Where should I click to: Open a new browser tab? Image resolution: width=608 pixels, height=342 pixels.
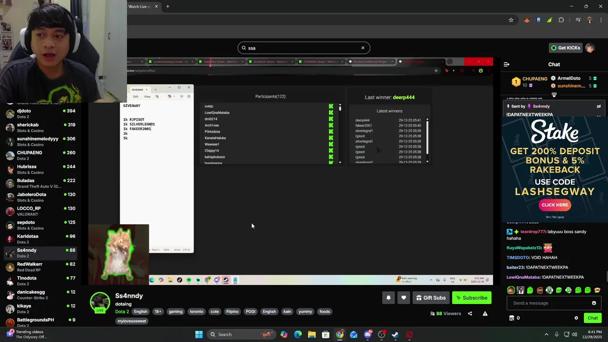168,7
